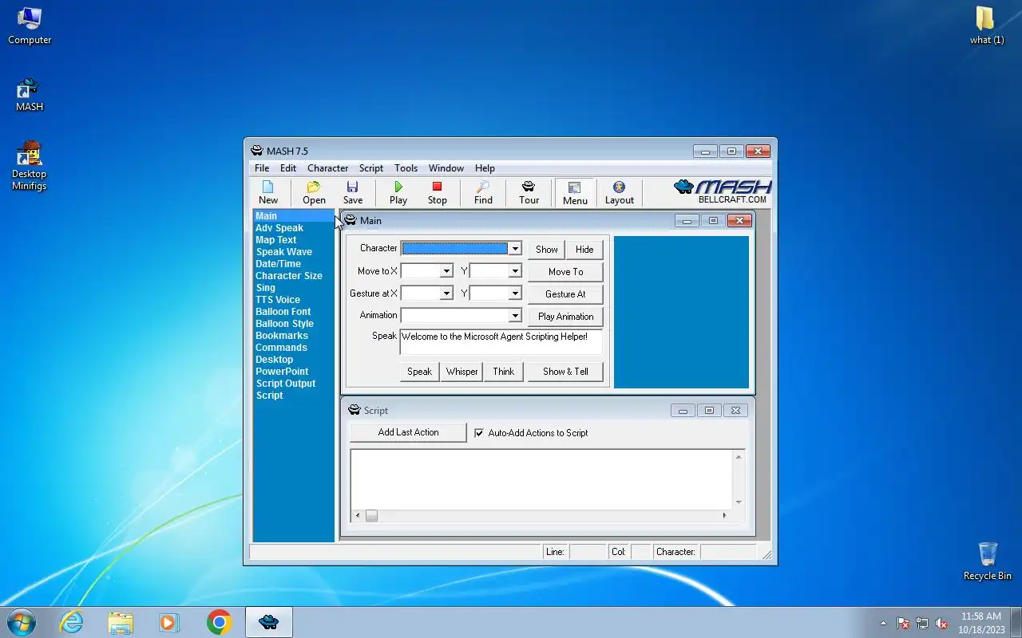The image size is (1022, 638).
Task: Open a script with the Open icon
Action: [314, 192]
